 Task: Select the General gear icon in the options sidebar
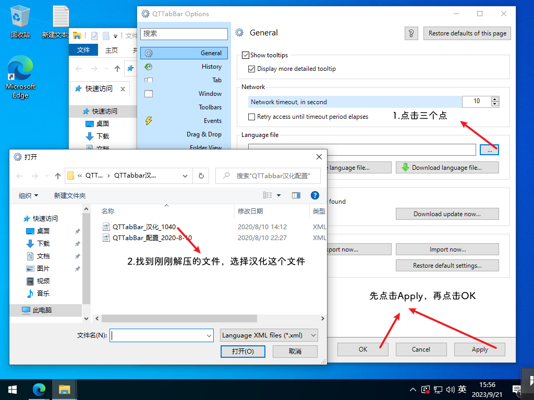coord(149,53)
